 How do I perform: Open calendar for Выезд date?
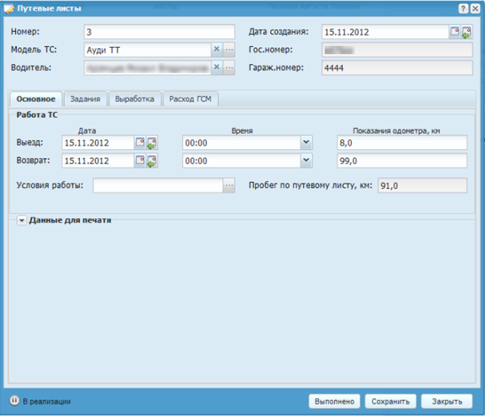tap(140, 143)
